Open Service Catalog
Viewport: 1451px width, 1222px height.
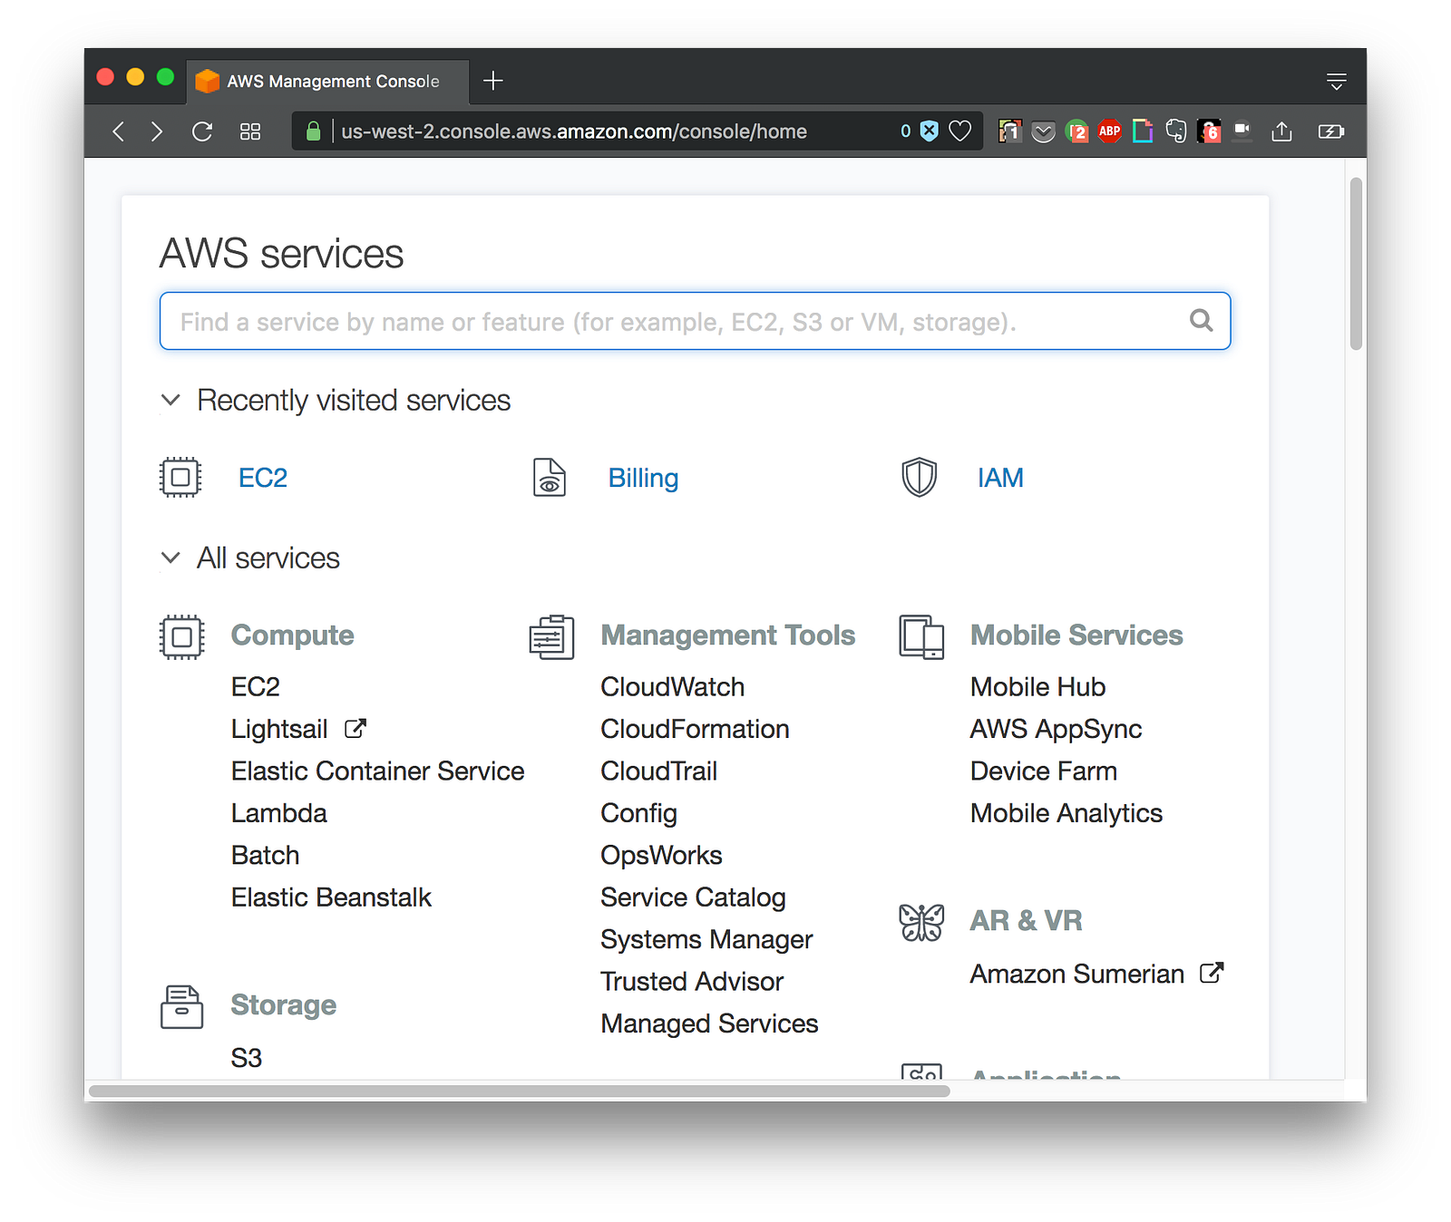[x=694, y=897]
